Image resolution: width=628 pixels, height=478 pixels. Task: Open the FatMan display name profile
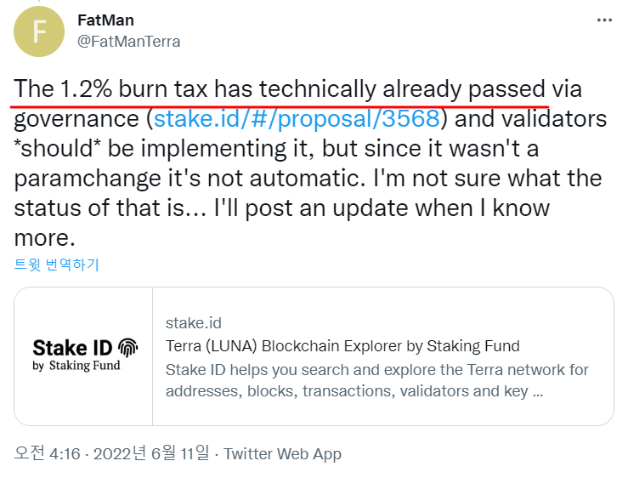tap(105, 20)
